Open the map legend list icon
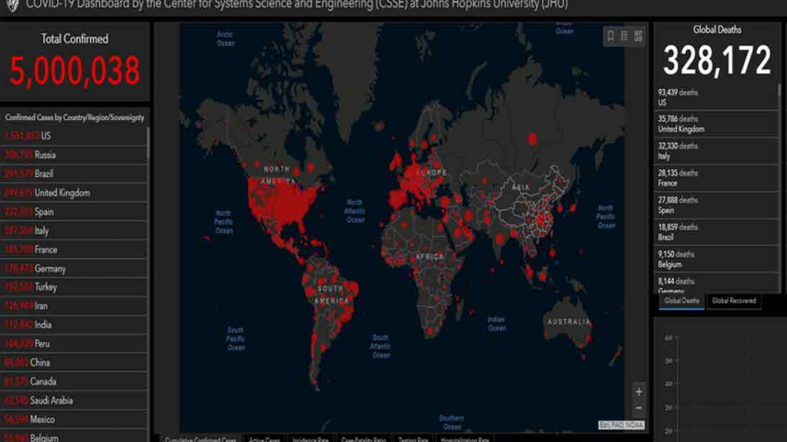 [624, 36]
